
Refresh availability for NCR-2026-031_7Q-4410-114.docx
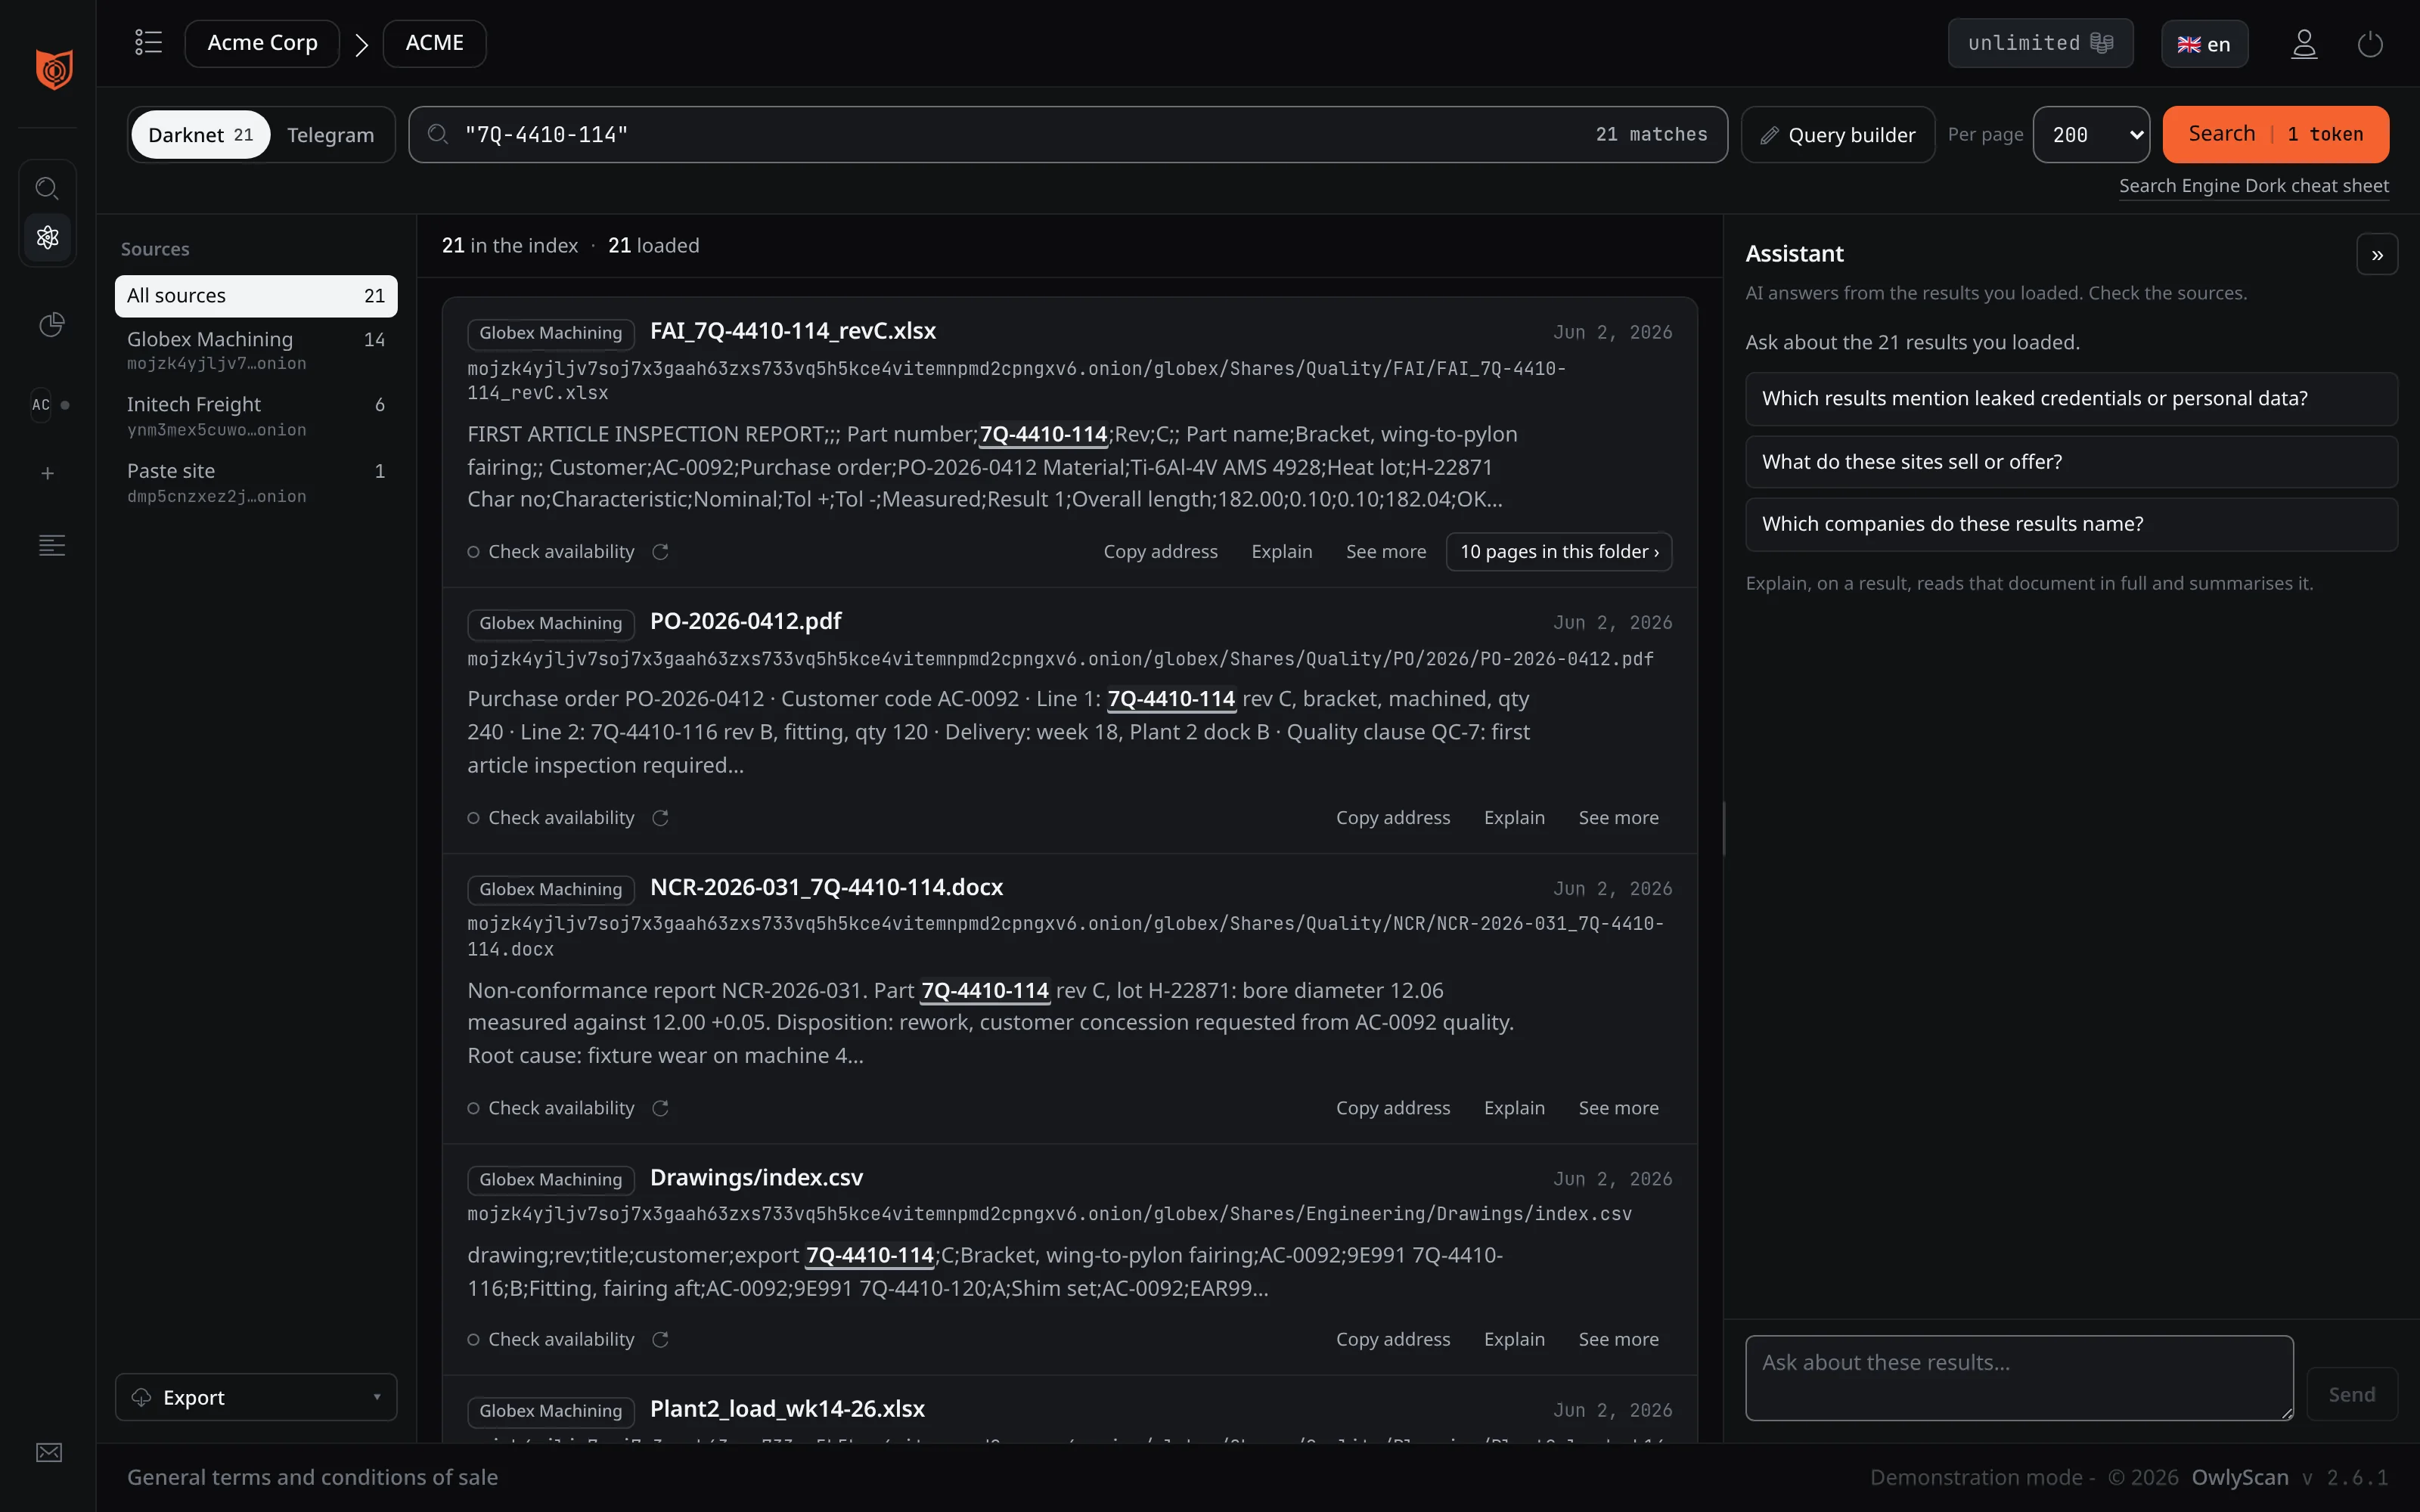point(660,1108)
